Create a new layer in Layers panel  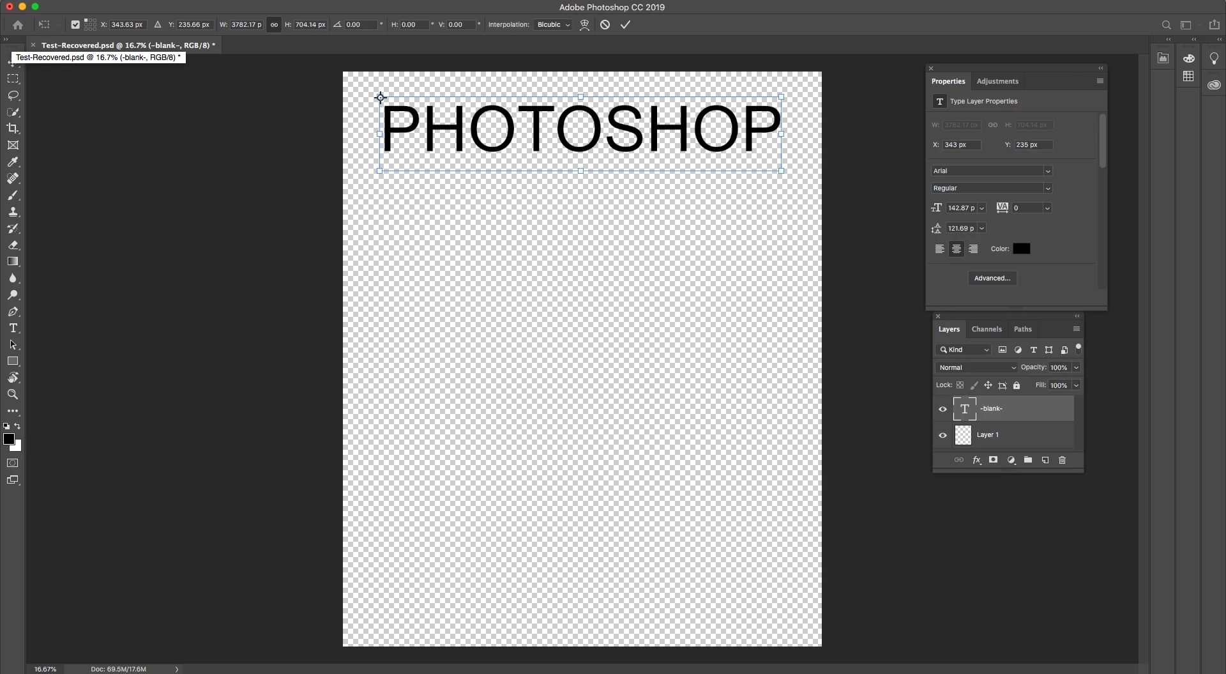pos(1045,460)
